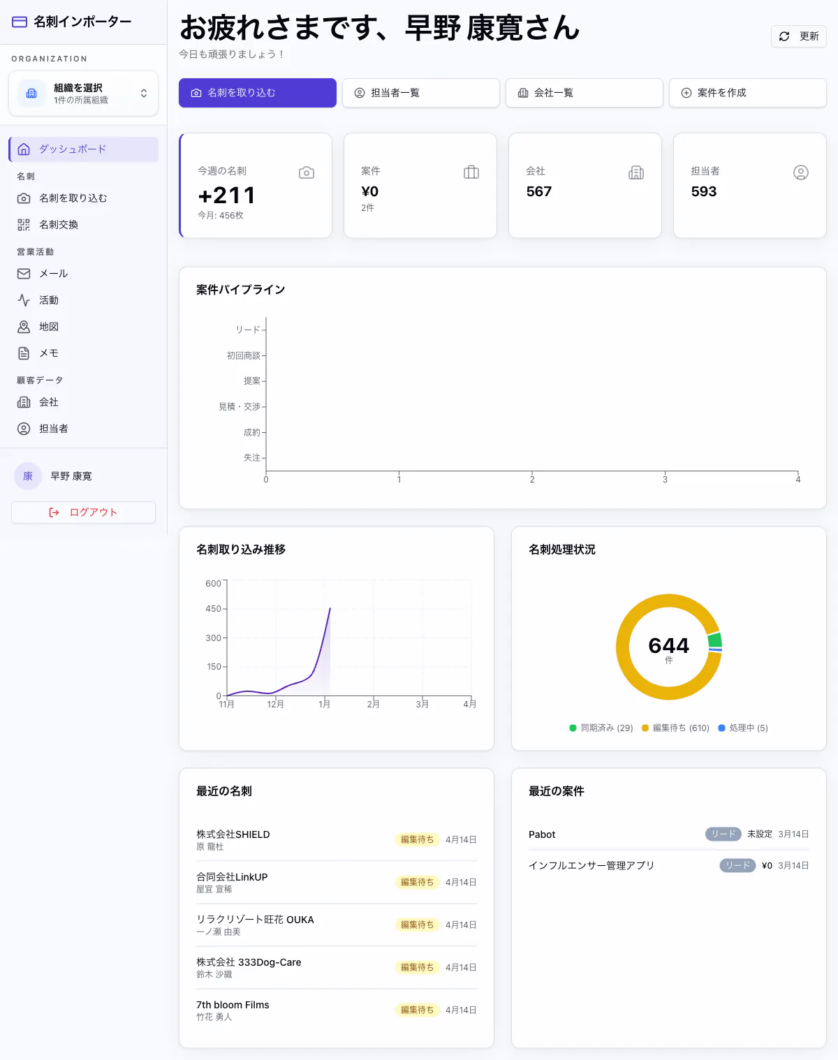Open recent card 合同会社LinkUP

coord(337,883)
